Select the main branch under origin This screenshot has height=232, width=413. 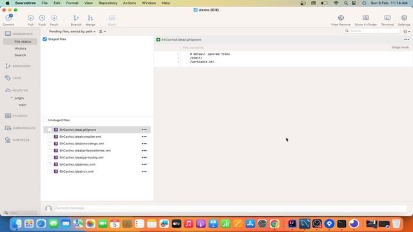click(x=23, y=104)
